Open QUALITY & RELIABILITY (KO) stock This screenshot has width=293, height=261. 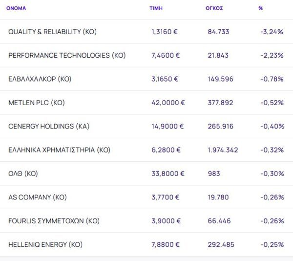(x=52, y=32)
